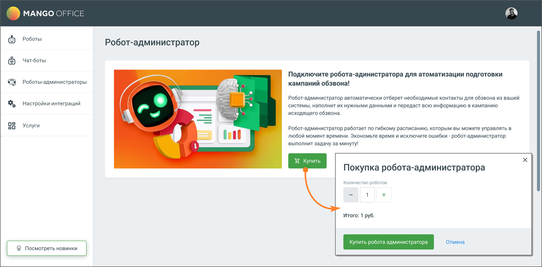Navigate to Услуги in the sidebar
542x267 pixels.
(x=47, y=125)
